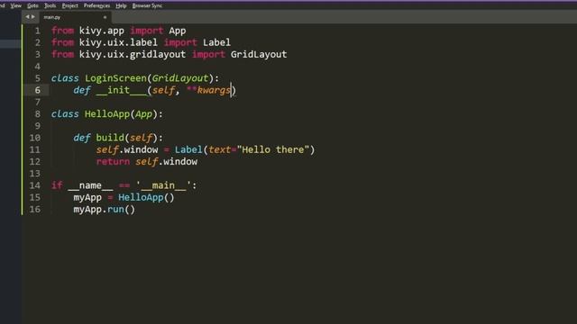Click line number 13 in gutter
The image size is (577, 324).
pos(35,173)
